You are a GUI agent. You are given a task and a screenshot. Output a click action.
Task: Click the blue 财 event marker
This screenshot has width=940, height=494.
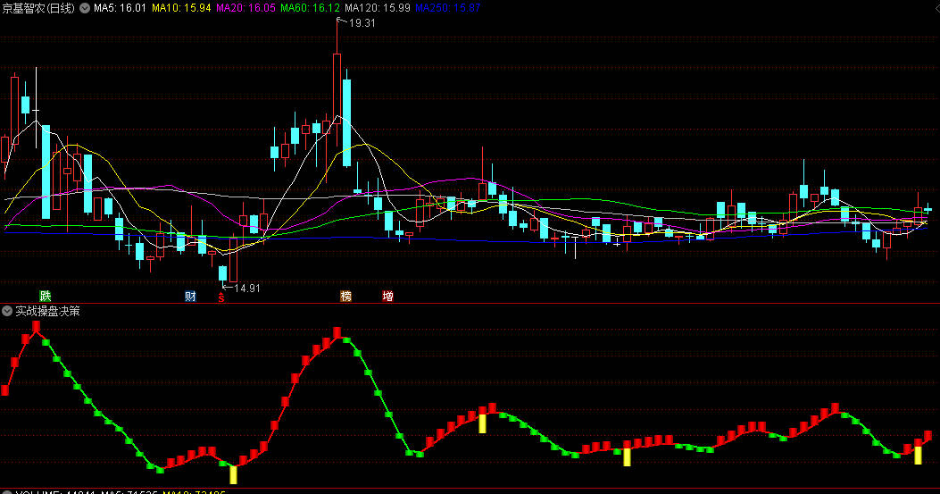point(190,296)
